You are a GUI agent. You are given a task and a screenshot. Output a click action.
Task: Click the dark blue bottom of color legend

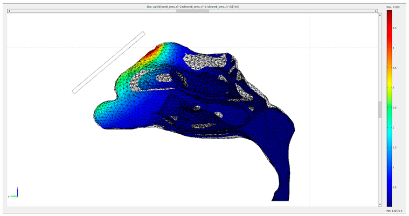point(389,201)
